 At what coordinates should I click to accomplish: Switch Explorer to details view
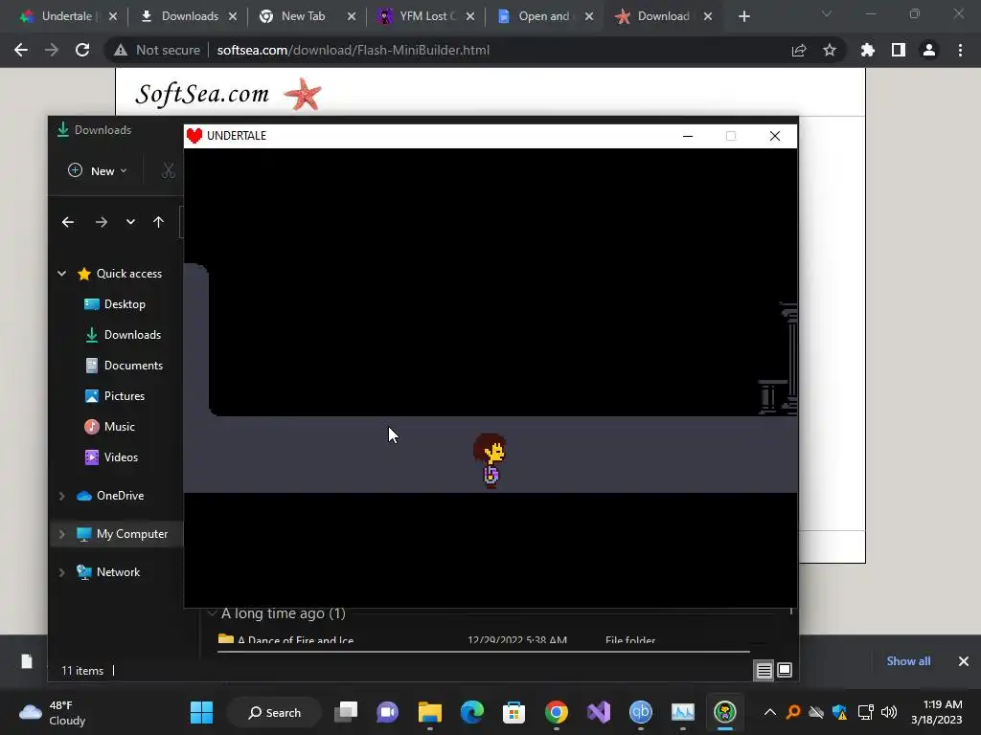[x=764, y=671]
